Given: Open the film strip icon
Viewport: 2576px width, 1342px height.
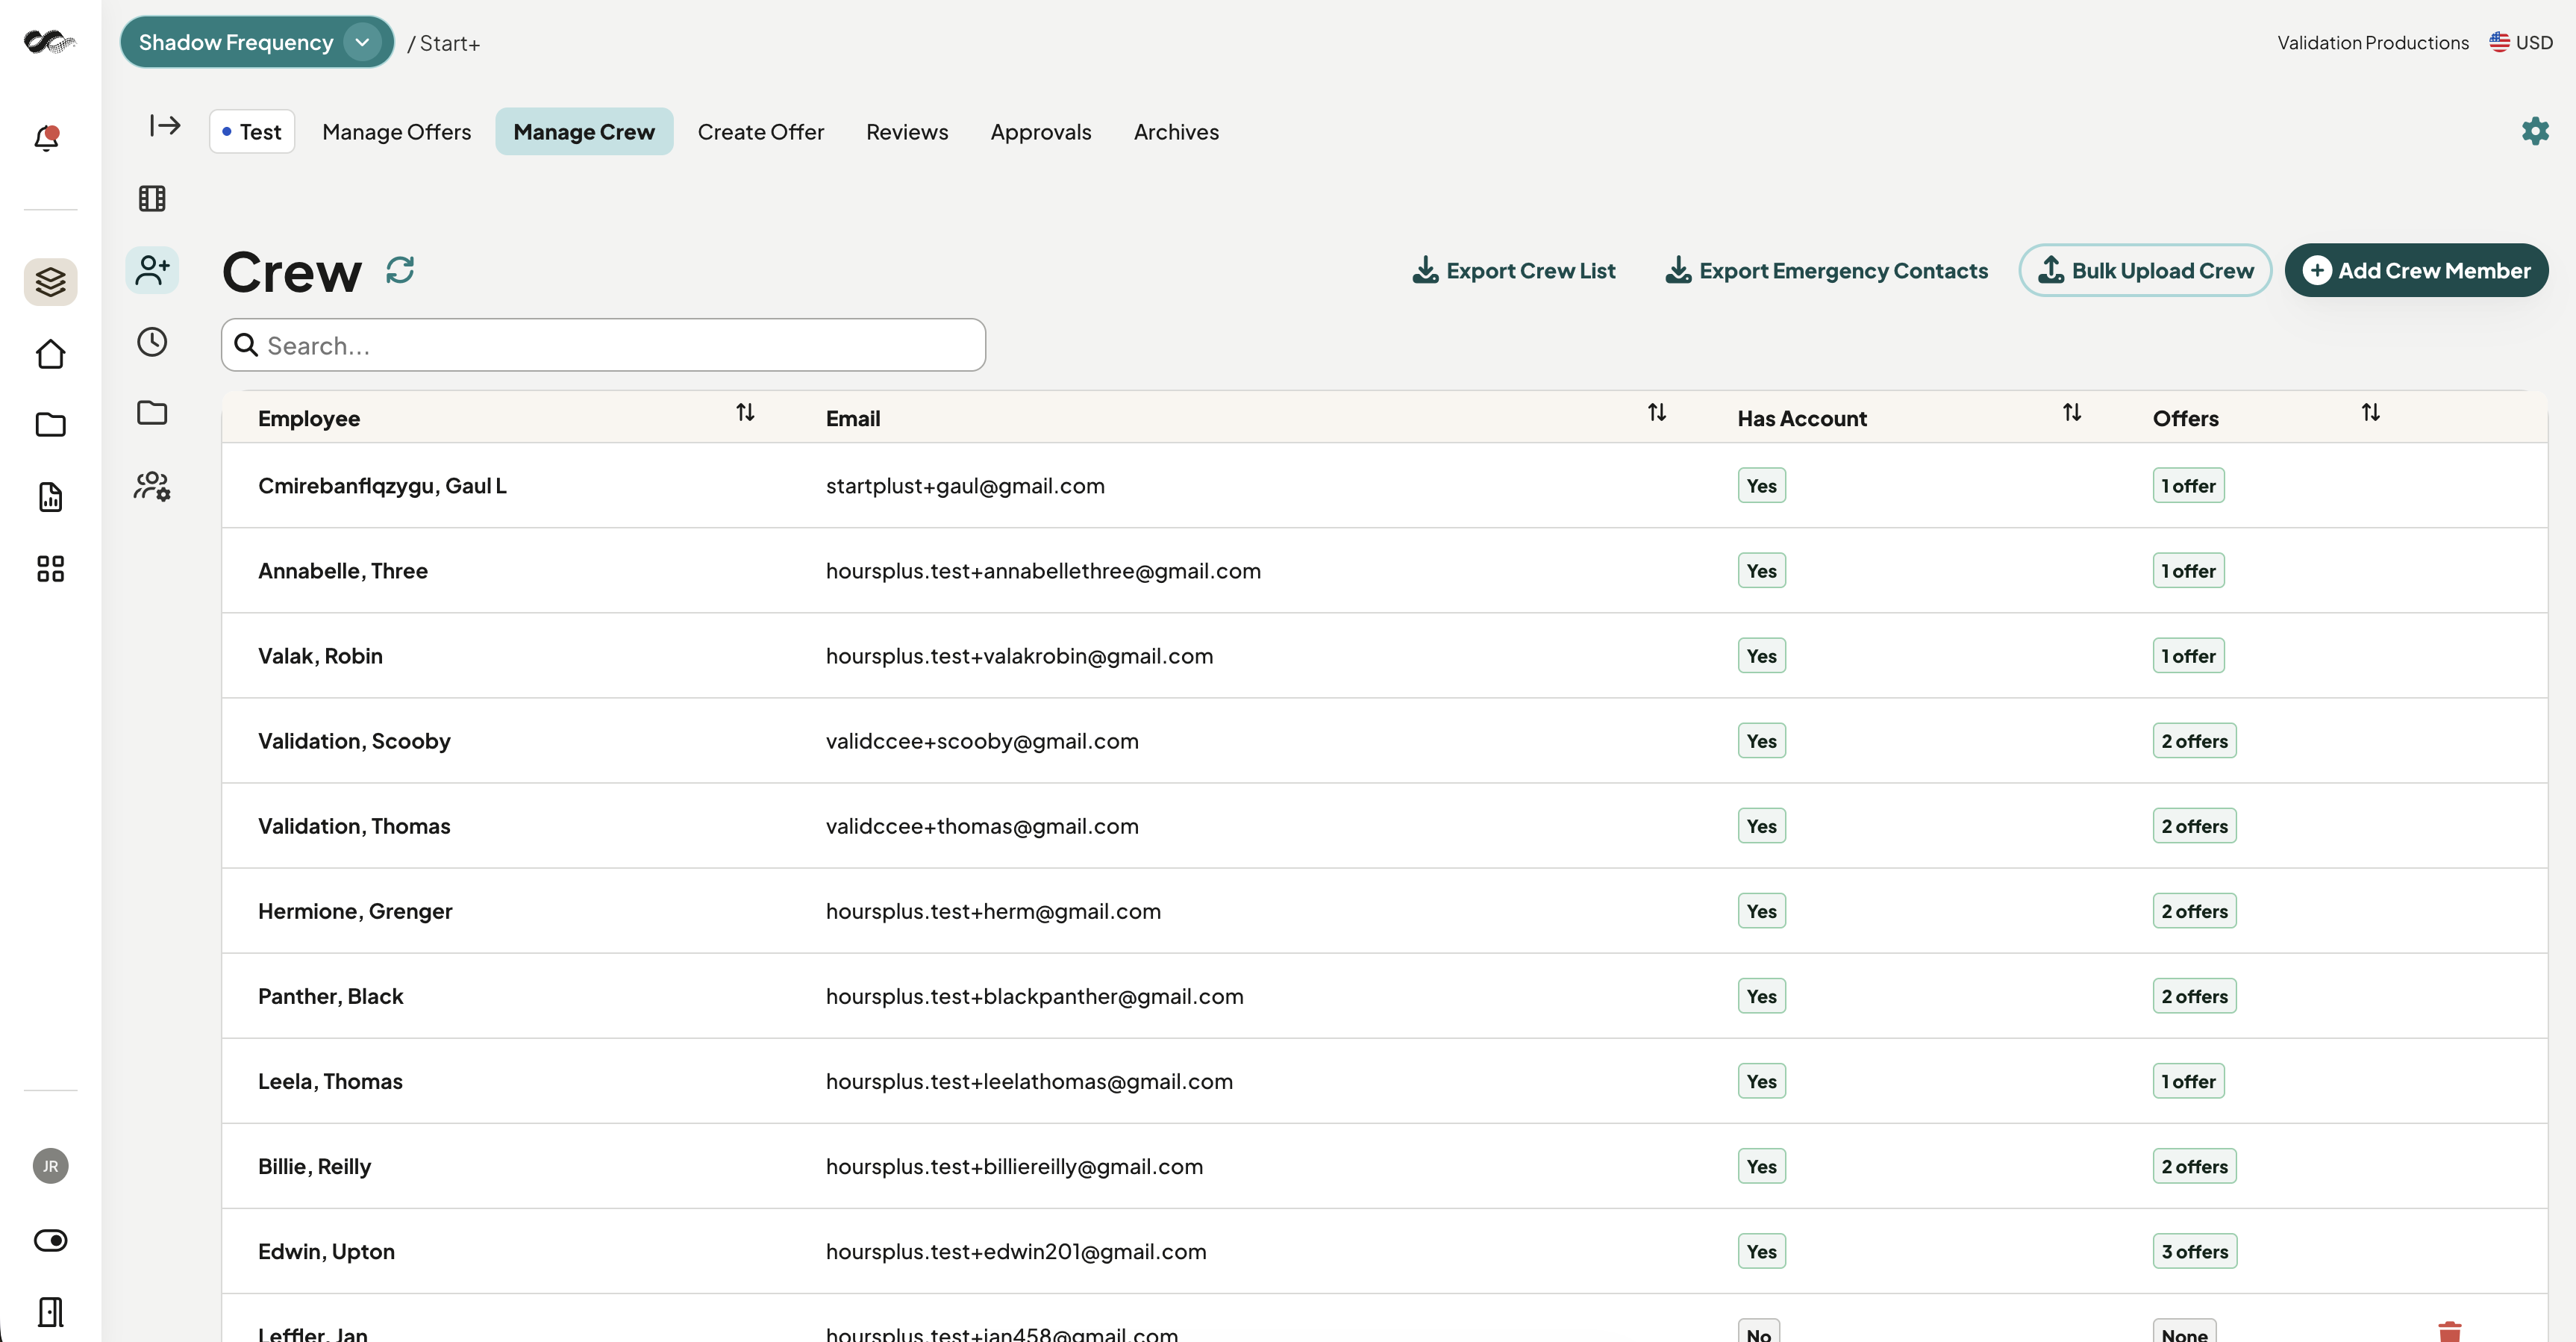Looking at the screenshot, I should click(152, 198).
